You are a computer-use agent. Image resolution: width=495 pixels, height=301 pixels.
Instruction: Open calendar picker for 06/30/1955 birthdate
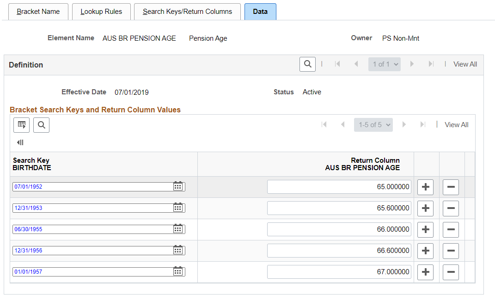[x=178, y=229]
